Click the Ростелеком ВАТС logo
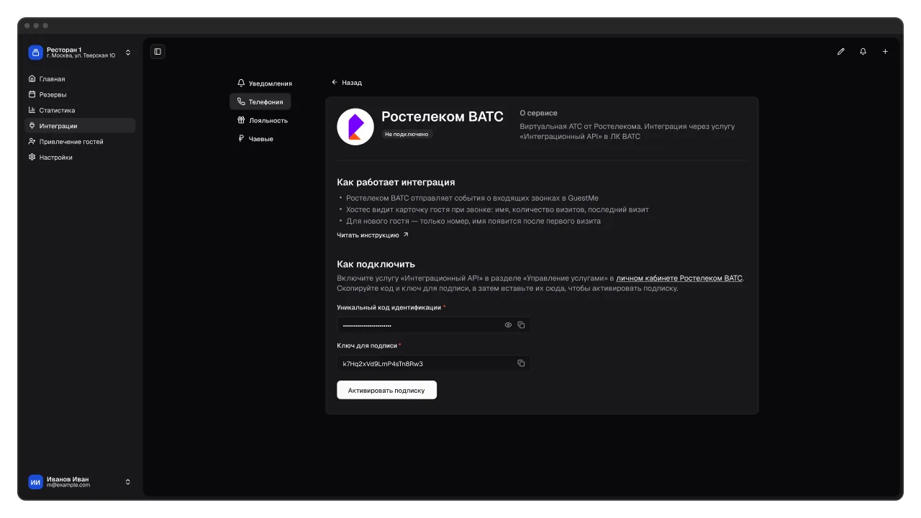This screenshot has height=518, width=921. tap(355, 127)
